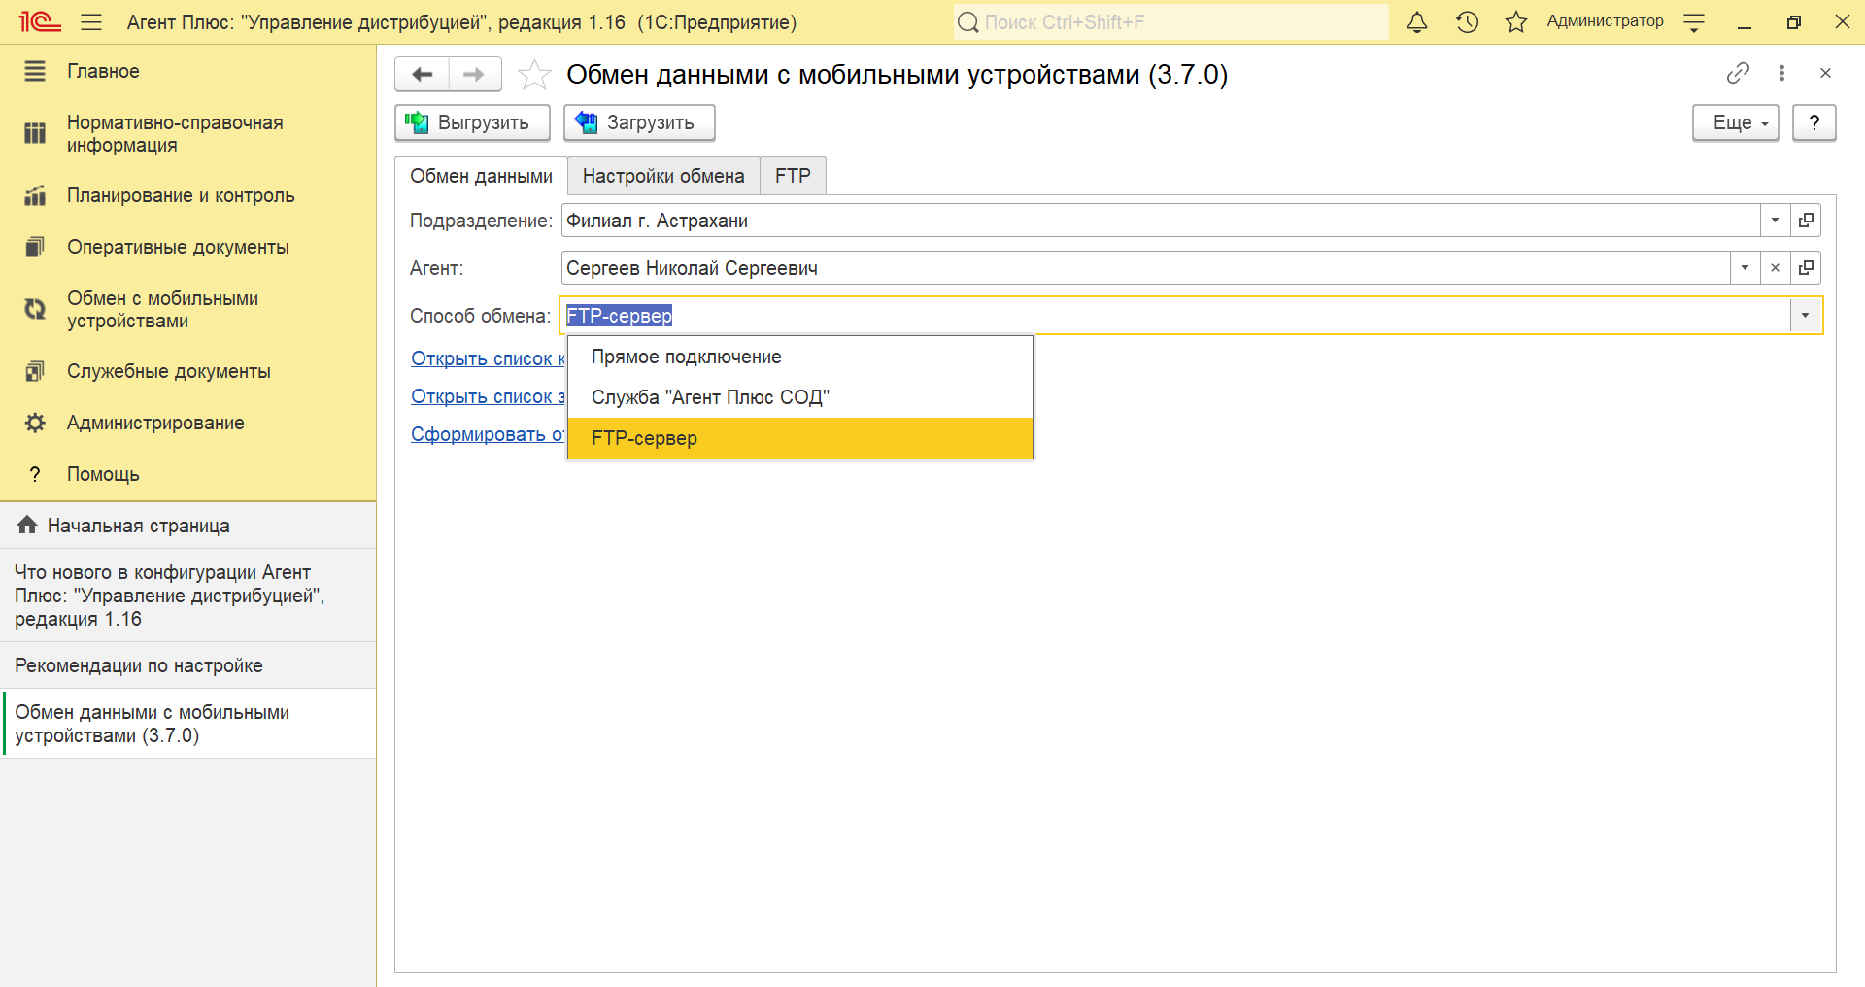Expand the Агент dropdown arrow
This screenshot has height=987, width=1865.
coord(1745,268)
